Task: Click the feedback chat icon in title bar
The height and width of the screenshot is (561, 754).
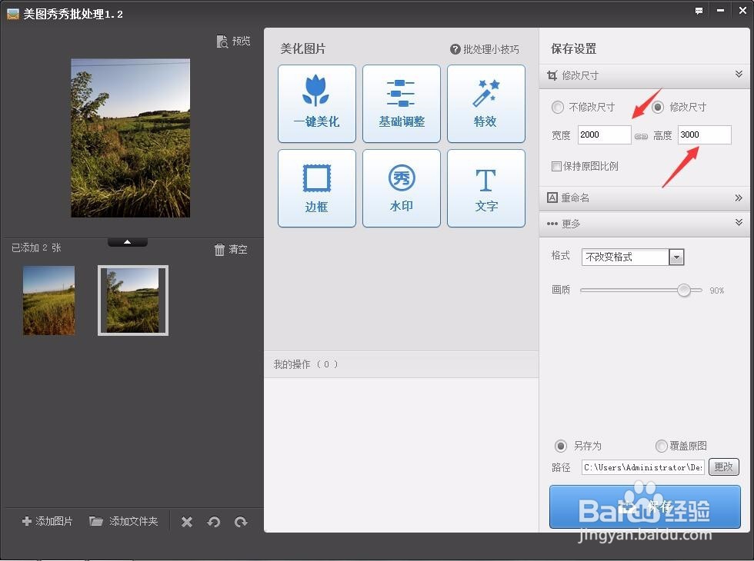Action: click(699, 11)
